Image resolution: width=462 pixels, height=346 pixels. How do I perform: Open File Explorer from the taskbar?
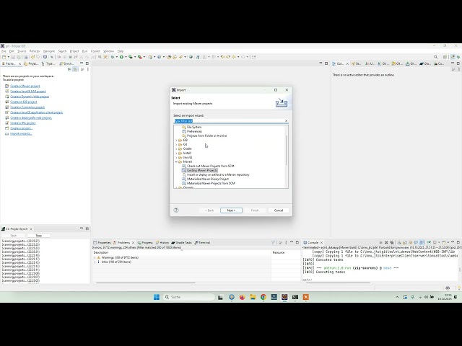click(253, 297)
